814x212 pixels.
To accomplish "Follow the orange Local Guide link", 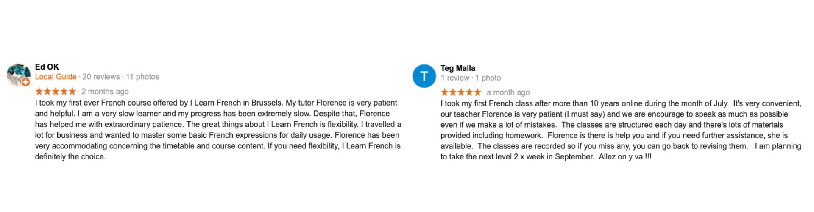I will (56, 77).
